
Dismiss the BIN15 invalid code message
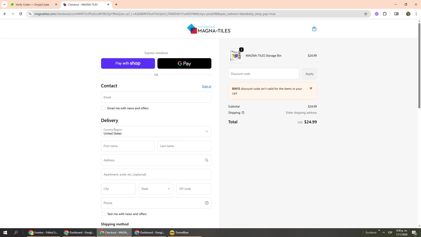(311, 88)
